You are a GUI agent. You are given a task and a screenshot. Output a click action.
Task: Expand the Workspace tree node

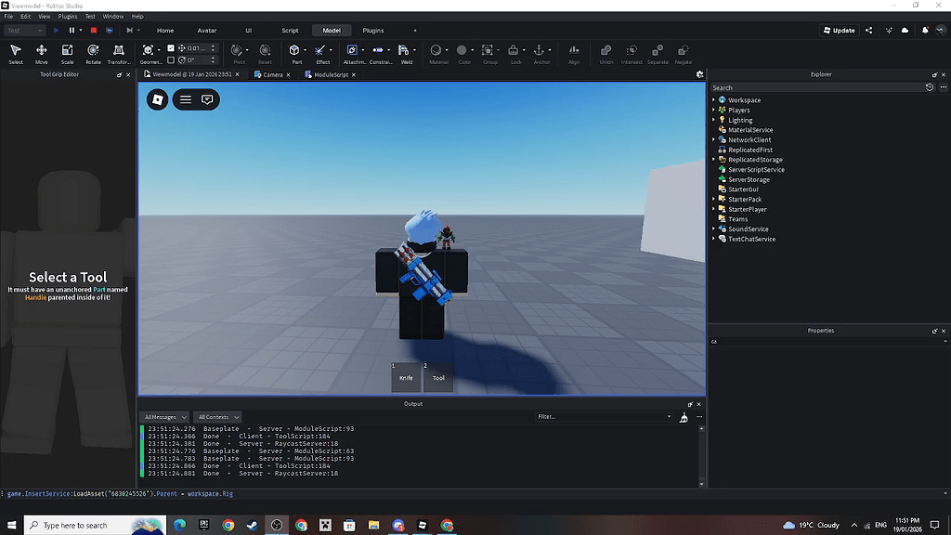(x=714, y=100)
